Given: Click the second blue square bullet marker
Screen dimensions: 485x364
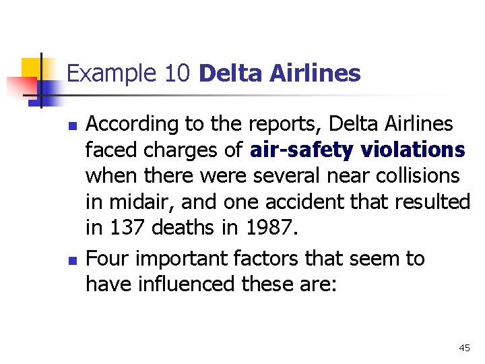Looking at the screenshot, I should click(x=73, y=261).
